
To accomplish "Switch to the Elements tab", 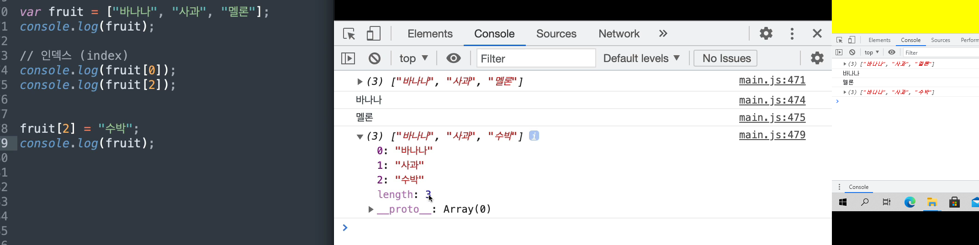I will tap(430, 34).
